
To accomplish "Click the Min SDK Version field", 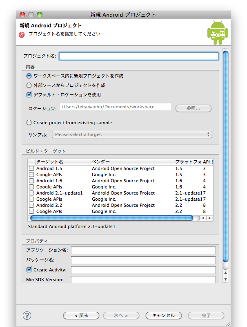I will click(x=143, y=280).
